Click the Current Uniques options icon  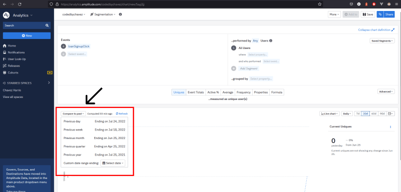[390, 126]
